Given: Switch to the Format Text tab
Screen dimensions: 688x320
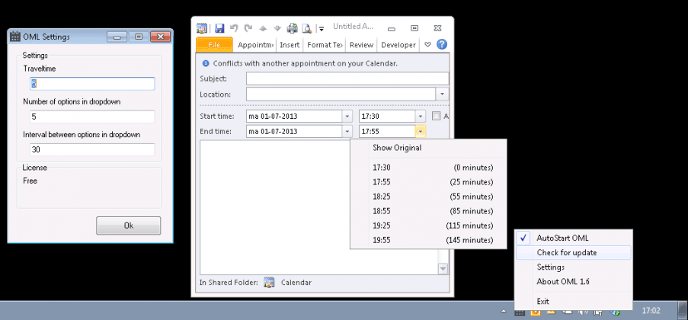Looking at the screenshot, I should click(325, 45).
